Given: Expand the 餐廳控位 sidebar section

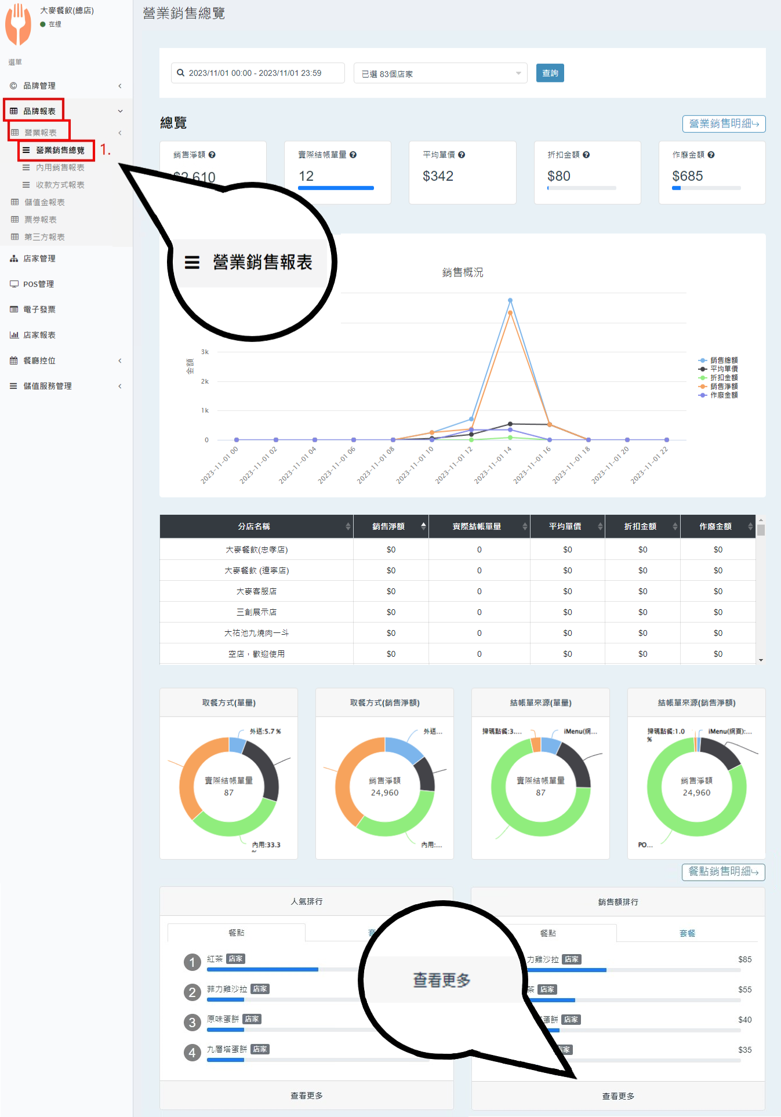Looking at the screenshot, I should 65,361.
